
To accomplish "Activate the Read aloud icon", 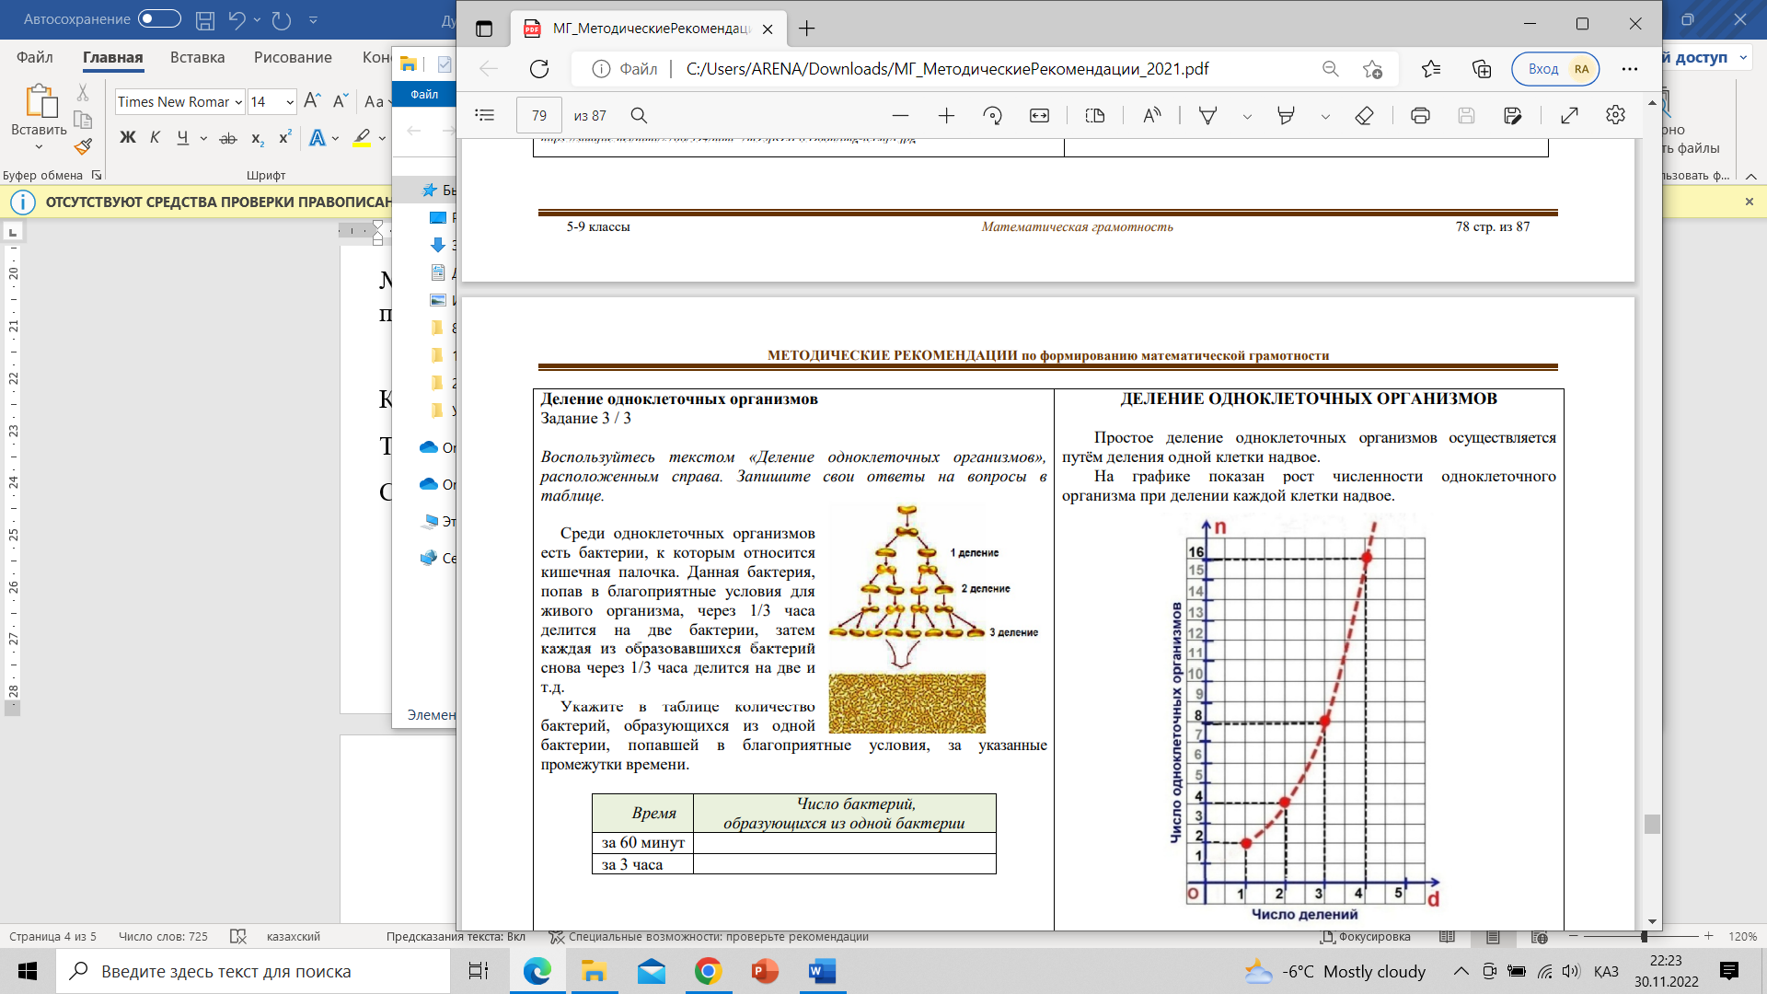I will point(1151,115).
